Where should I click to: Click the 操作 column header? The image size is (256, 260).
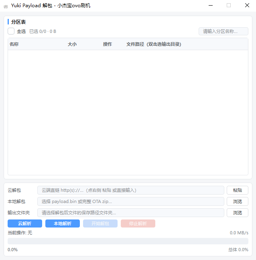[x=108, y=44]
